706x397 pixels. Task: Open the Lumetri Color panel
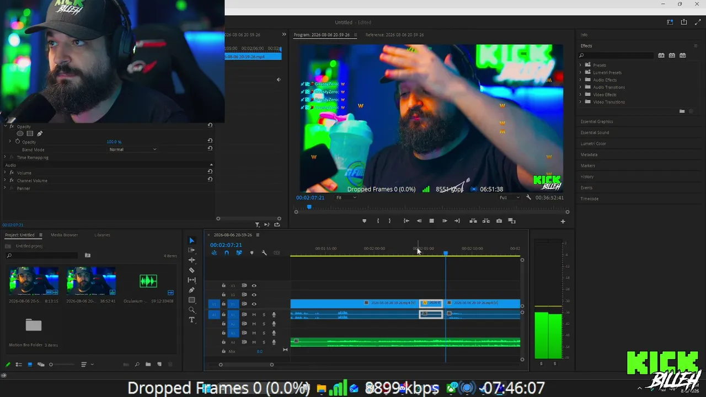(x=593, y=143)
